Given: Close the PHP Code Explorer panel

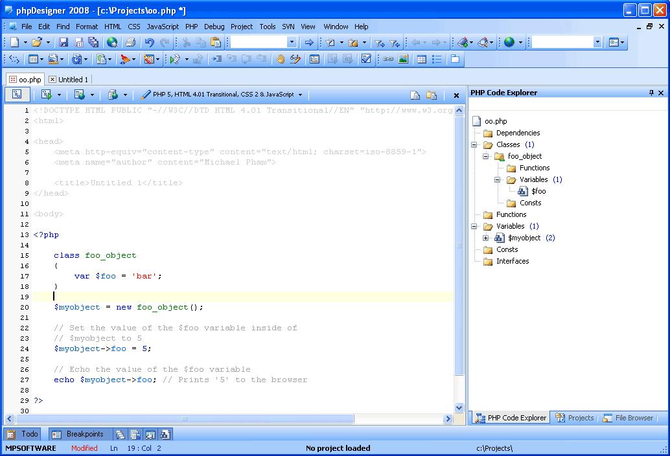Looking at the screenshot, I should (x=661, y=93).
